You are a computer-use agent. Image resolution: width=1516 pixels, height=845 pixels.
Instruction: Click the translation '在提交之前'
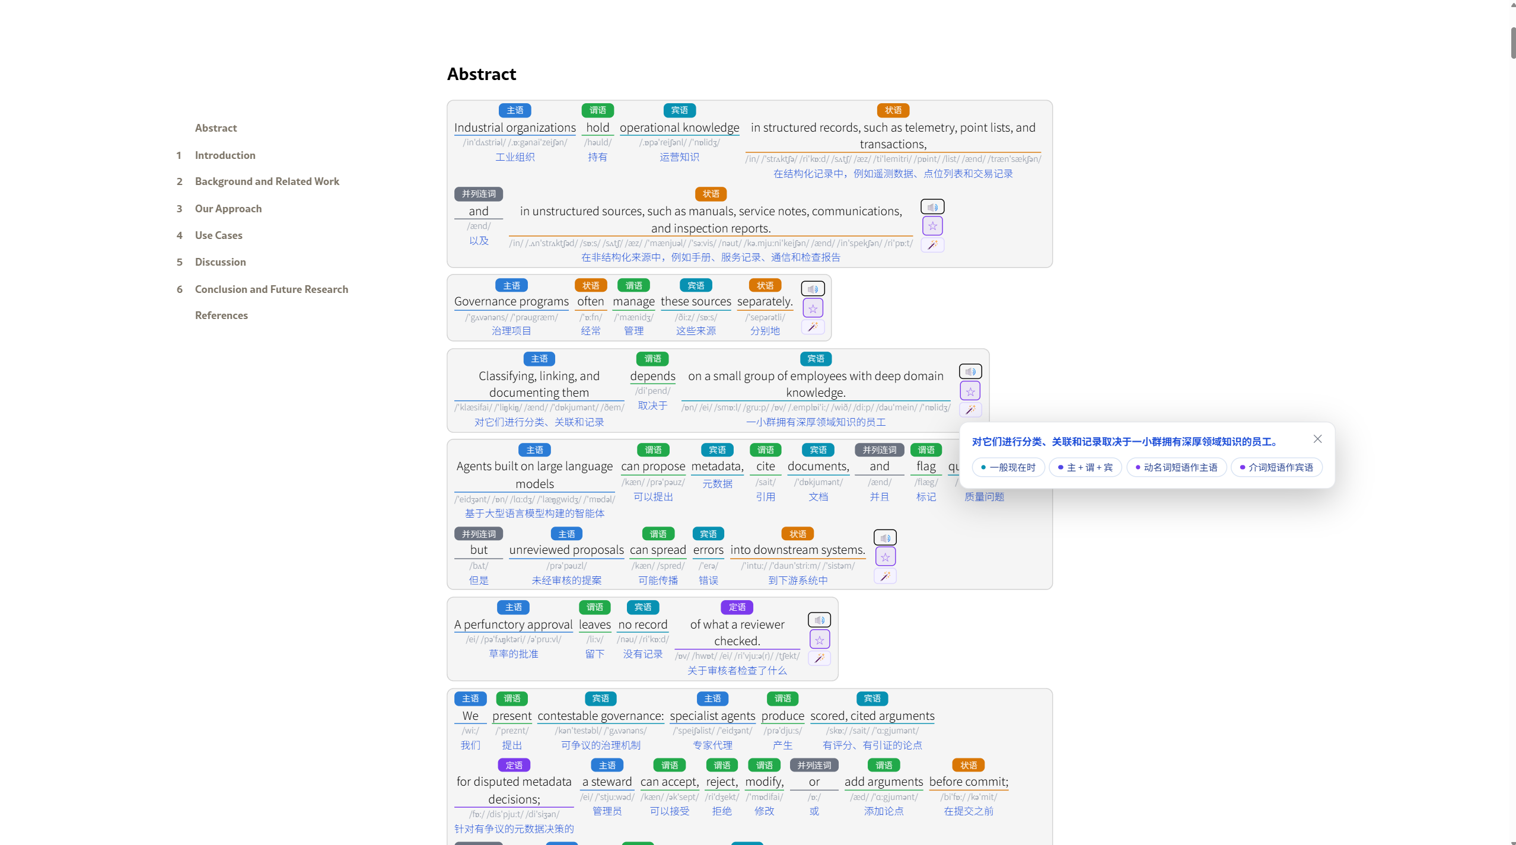tap(968, 811)
